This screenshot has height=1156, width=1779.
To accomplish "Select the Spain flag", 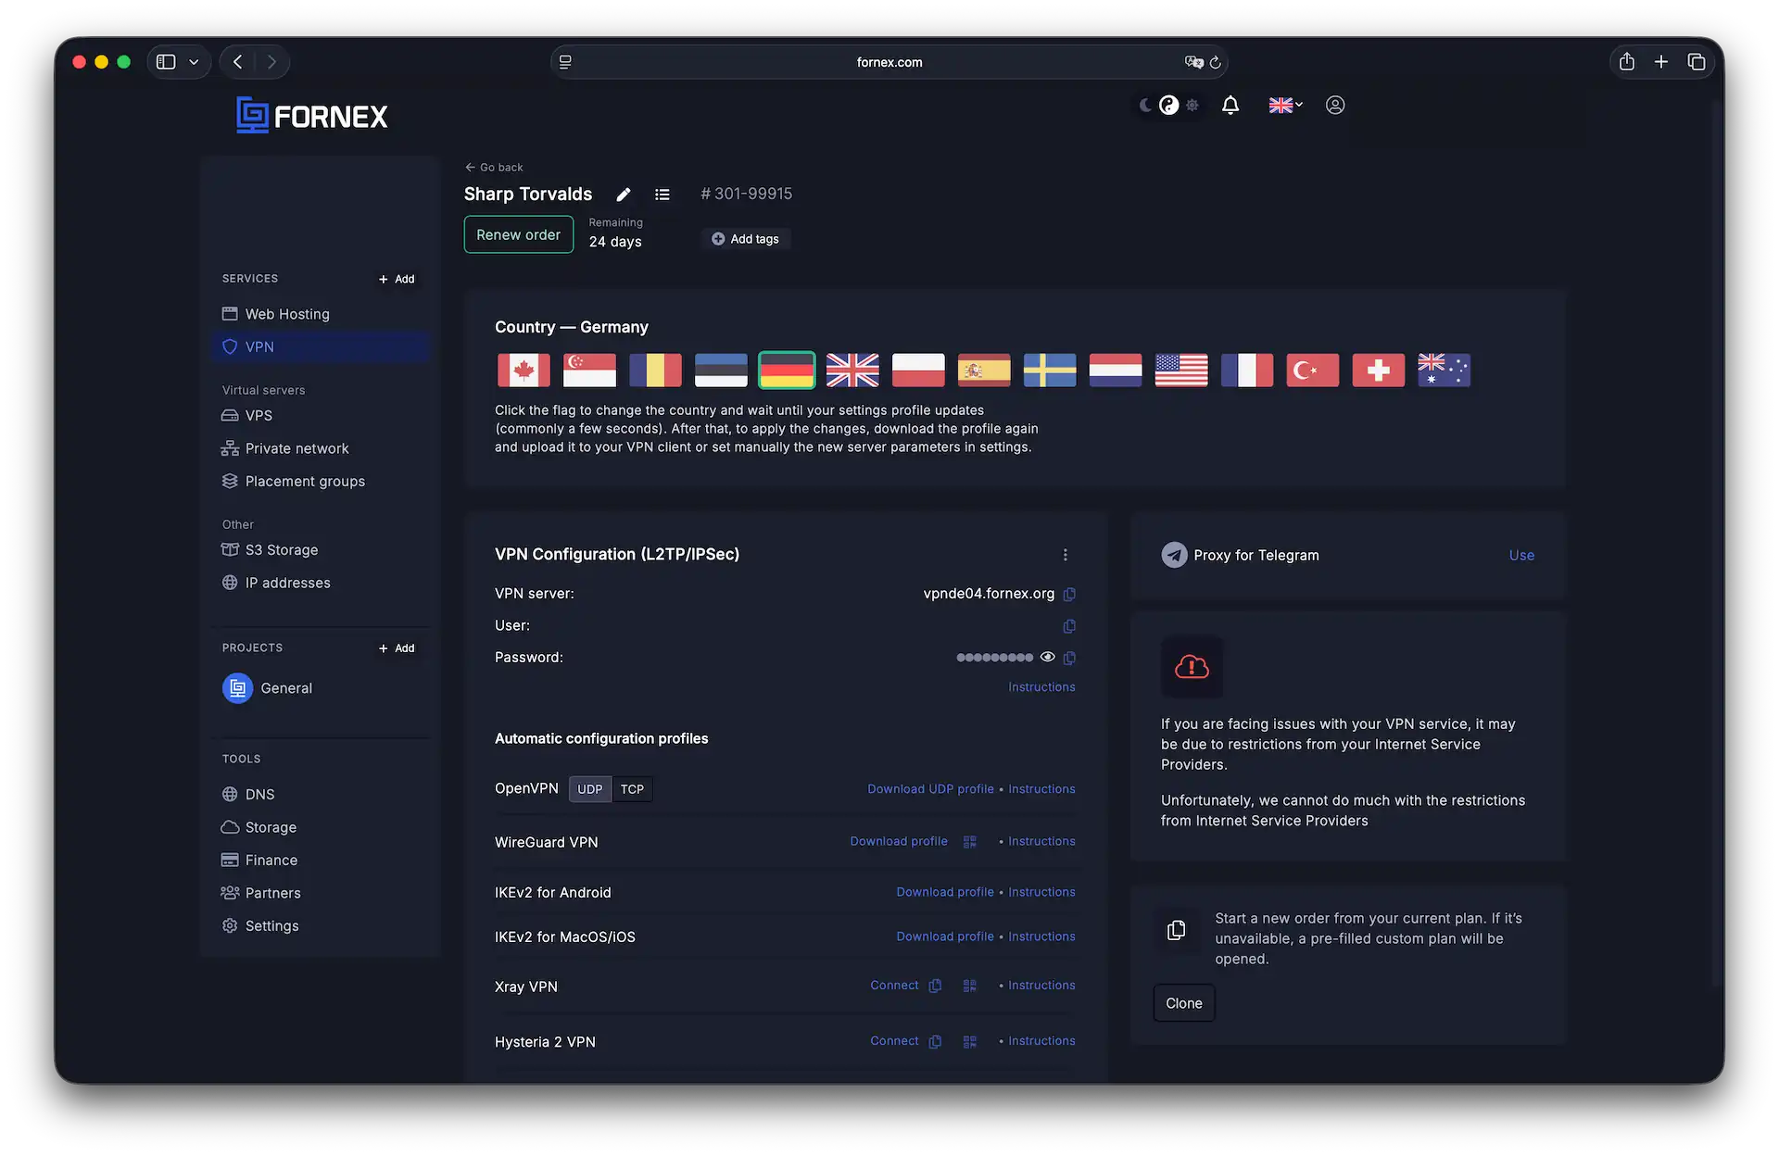I will (984, 371).
